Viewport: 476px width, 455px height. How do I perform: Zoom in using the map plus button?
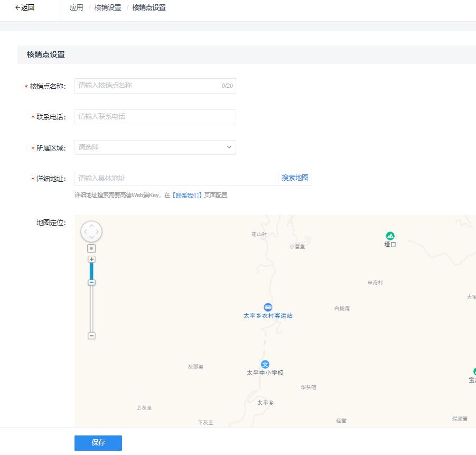(x=91, y=259)
